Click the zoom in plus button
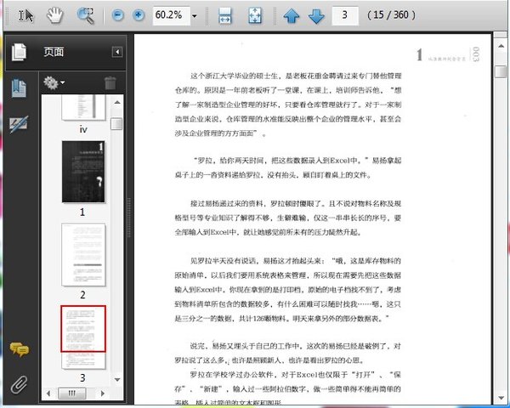Screen dimensions: 510x408 138,15
